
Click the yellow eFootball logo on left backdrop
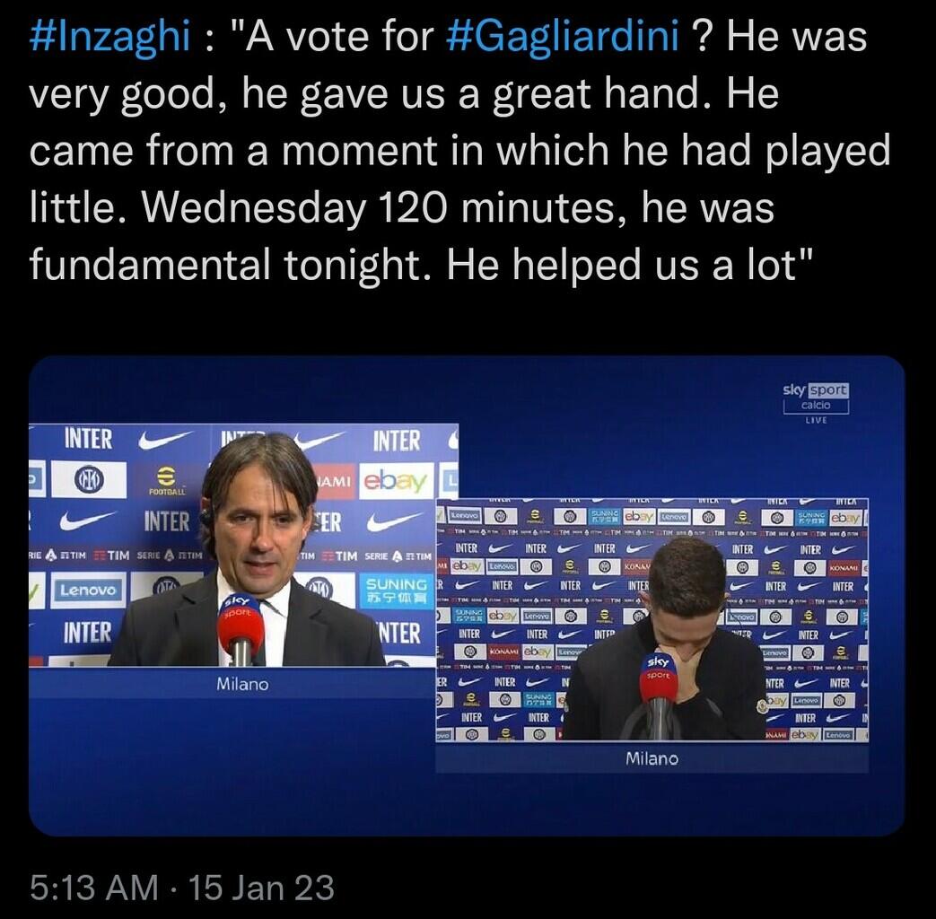pyautogui.click(x=166, y=481)
